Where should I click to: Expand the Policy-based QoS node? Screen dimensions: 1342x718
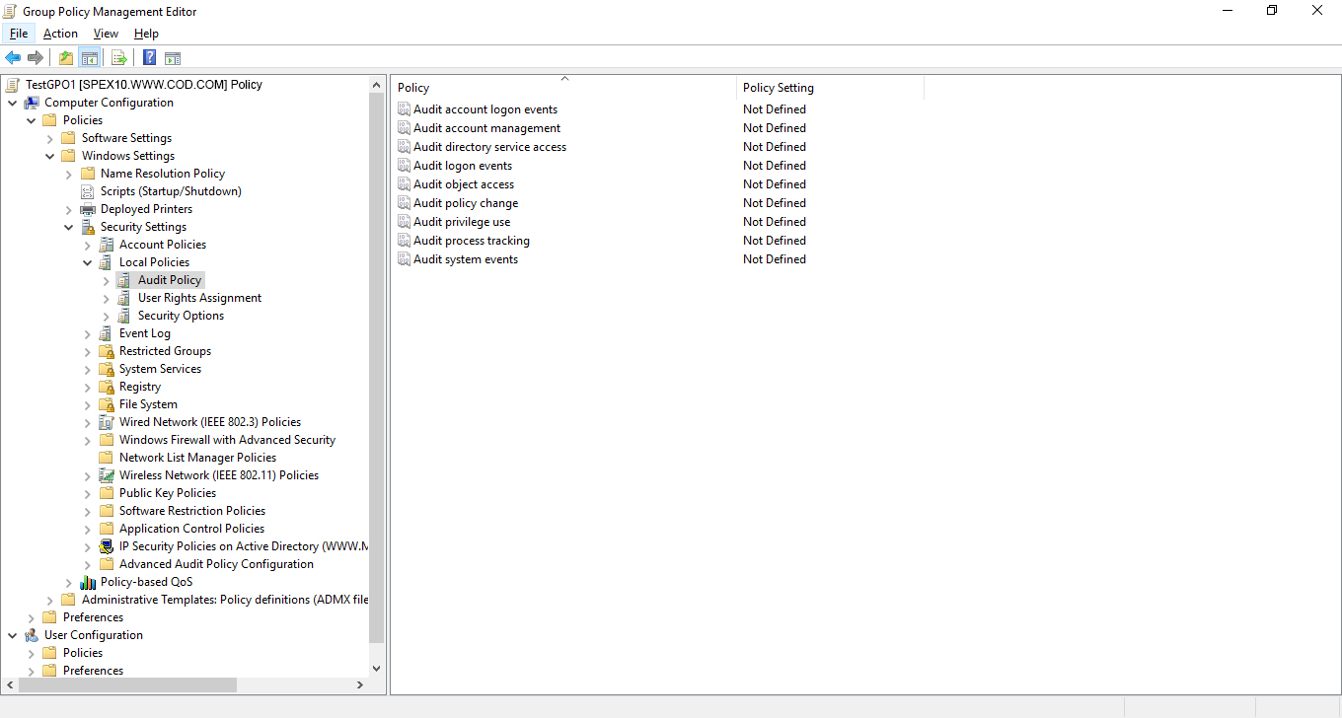[69, 582]
